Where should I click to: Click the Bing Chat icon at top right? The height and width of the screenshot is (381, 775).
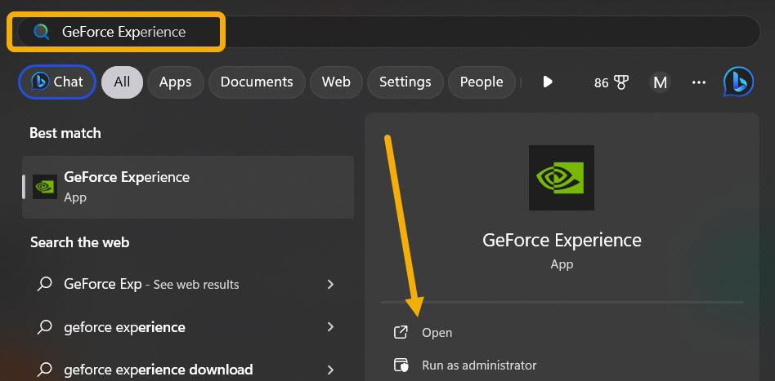(x=737, y=82)
